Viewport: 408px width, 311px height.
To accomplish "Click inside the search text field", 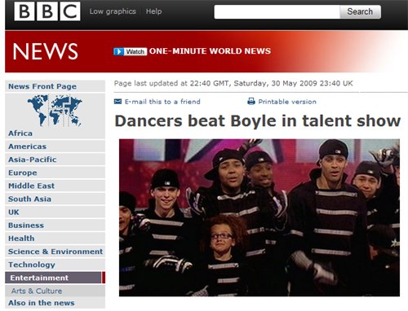I will tap(277, 12).
